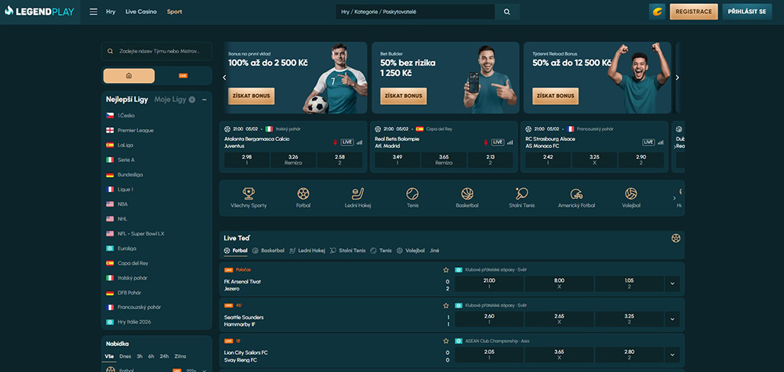The image size is (784, 372).
Task: Click LIVE badge on Atalanta match card
Action: pyautogui.click(x=347, y=143)
